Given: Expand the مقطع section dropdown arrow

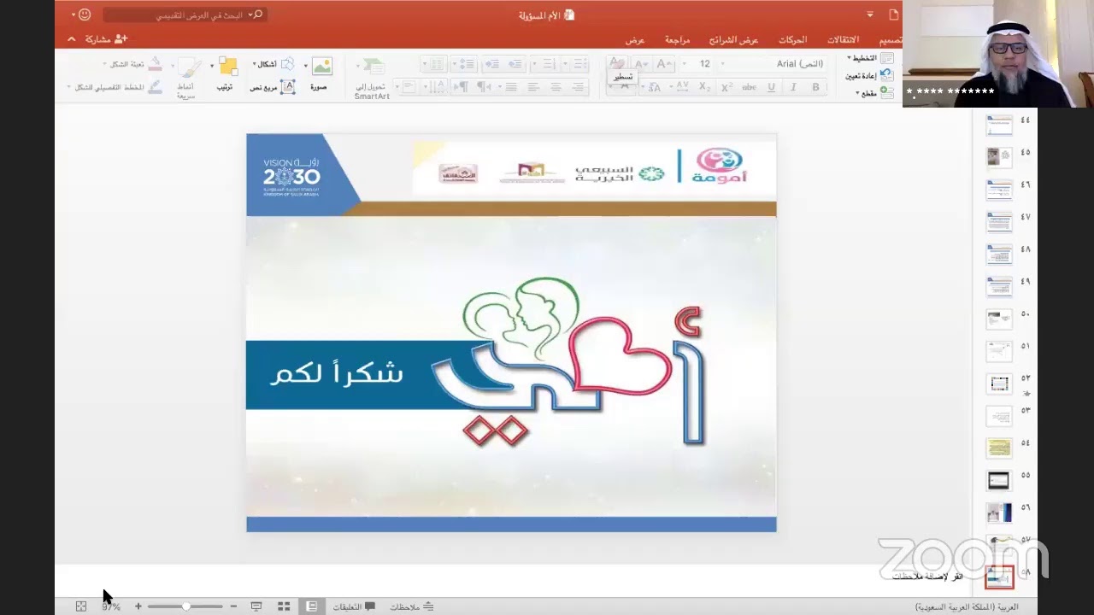Looking at the screenshot, I should [x=857, y=93].
